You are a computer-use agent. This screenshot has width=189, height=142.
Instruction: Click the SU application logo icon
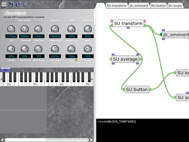click(4, 5)
